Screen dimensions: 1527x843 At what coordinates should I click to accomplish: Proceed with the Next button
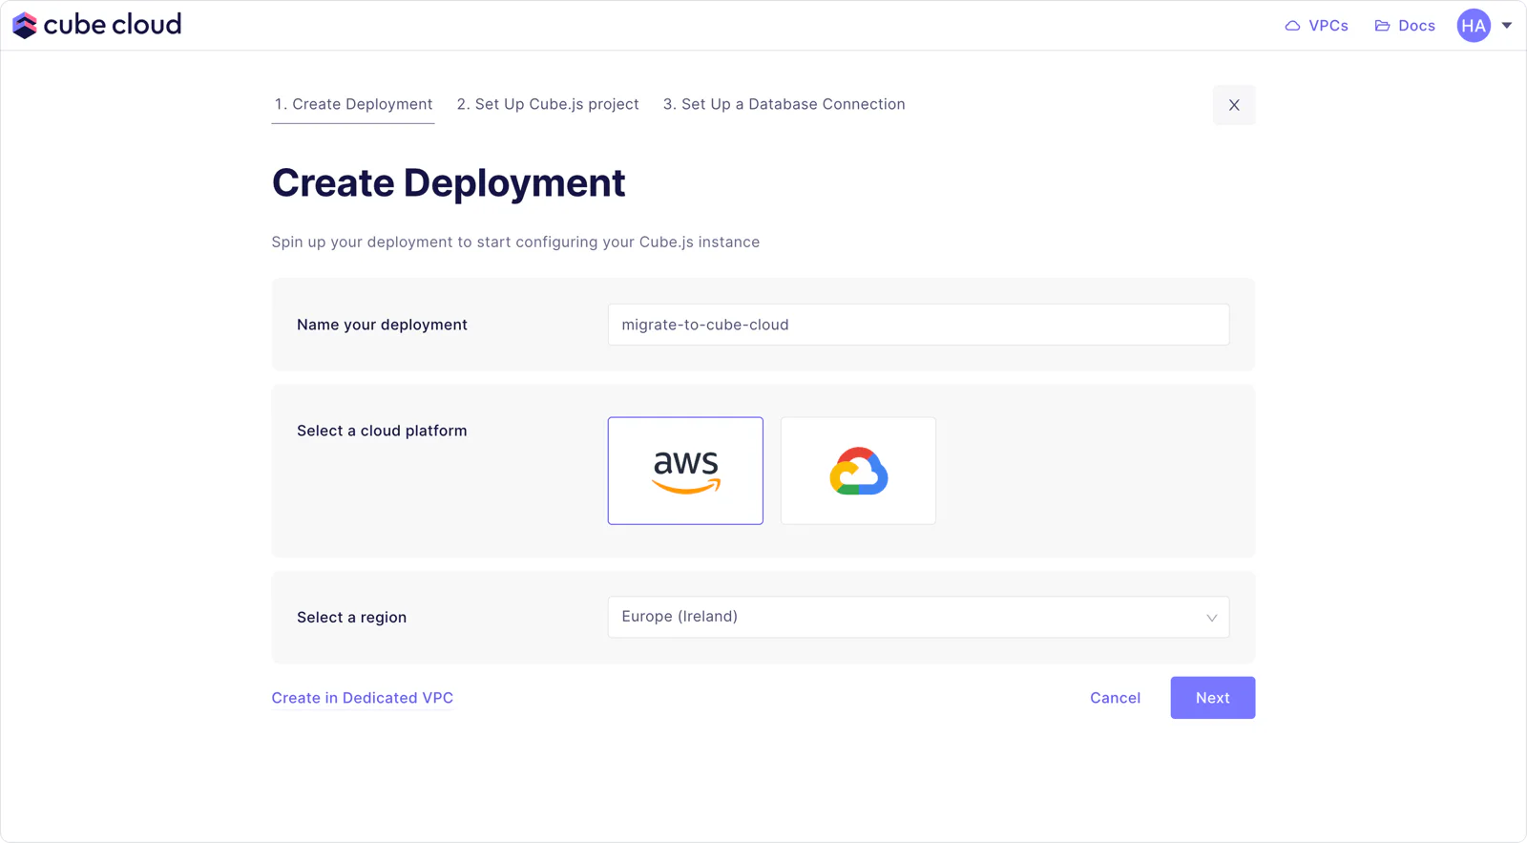(x=1213, y=698)
